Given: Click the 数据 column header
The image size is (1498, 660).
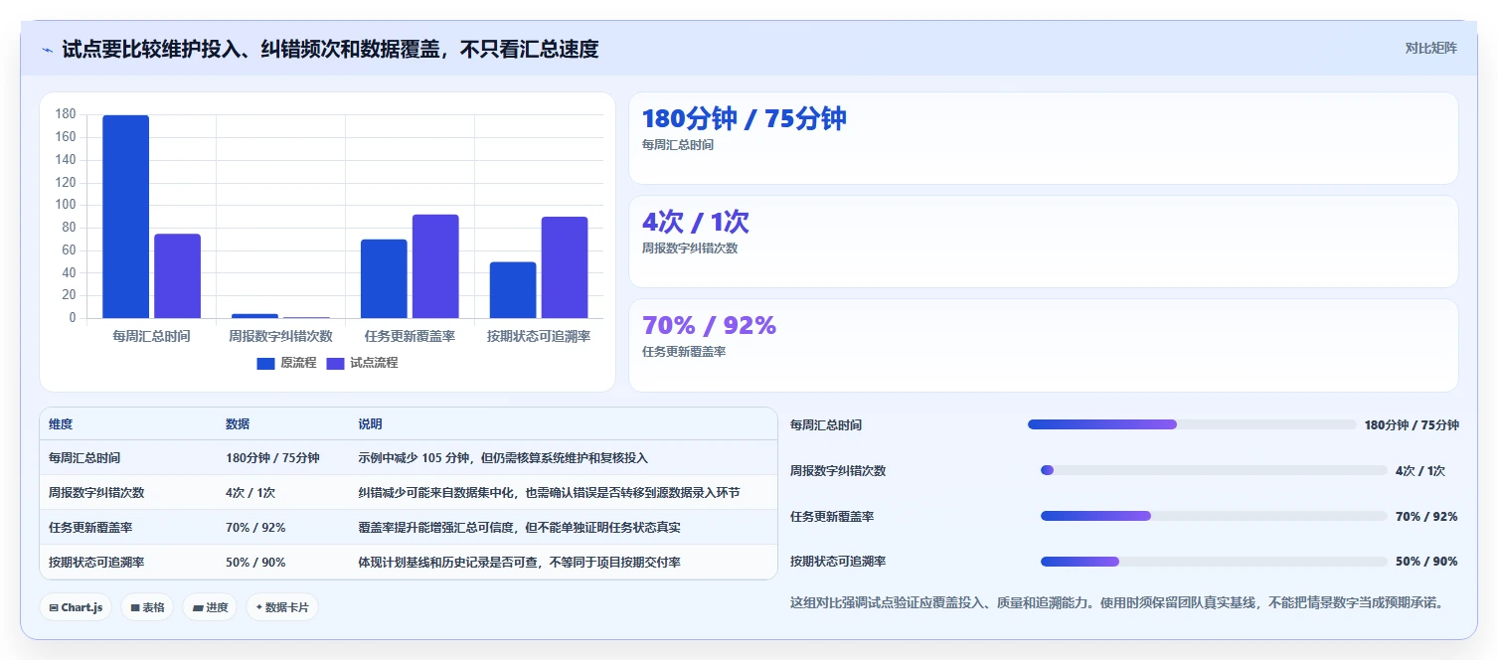Looking at the screenshot, I should pyautogui.click(x=238, y=424).
